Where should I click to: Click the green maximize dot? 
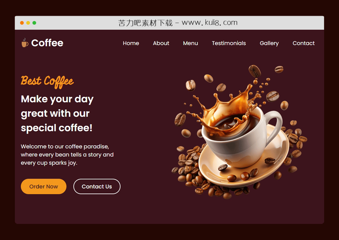34,23
